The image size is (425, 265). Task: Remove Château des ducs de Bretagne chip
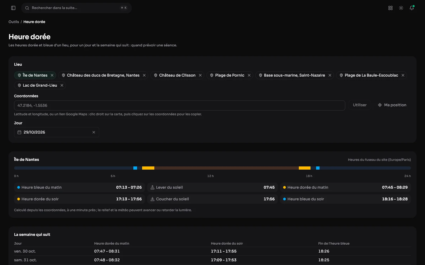(x=144, y=75)
